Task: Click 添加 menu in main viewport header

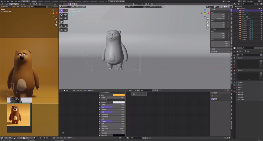Action: (x=80, y=7)
